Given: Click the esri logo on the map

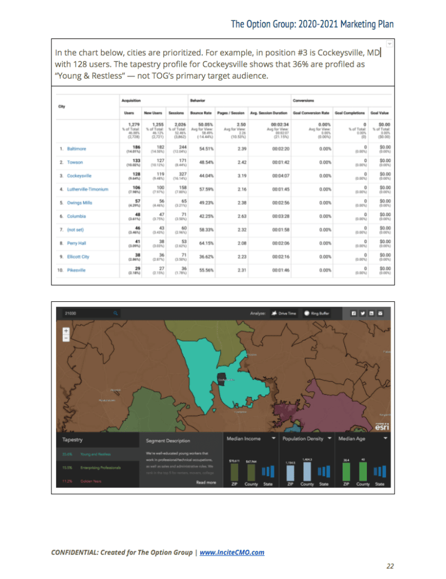Looking at the screenshot, I should tap(382, 426).
